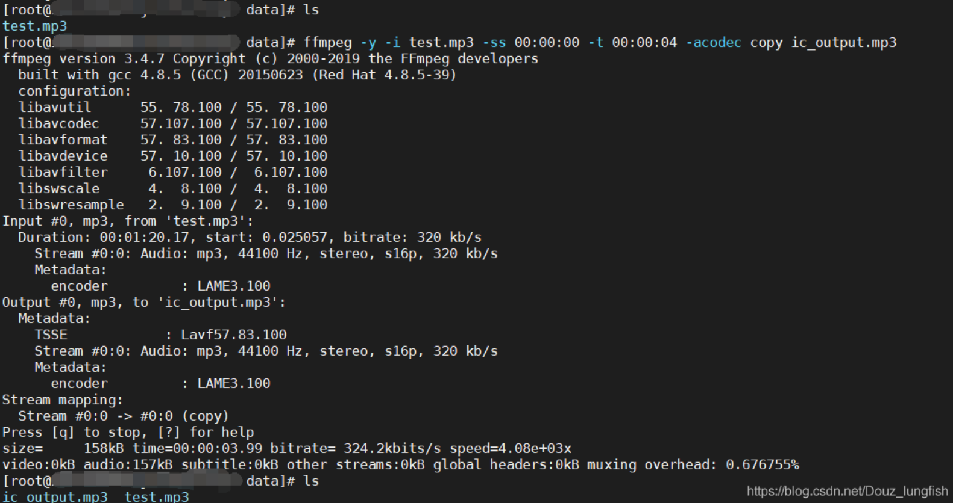
Task: Click test.mp3 in the first ls output
Action: 35,26
